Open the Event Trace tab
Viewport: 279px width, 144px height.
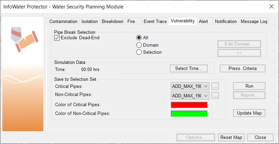(155, 22)
